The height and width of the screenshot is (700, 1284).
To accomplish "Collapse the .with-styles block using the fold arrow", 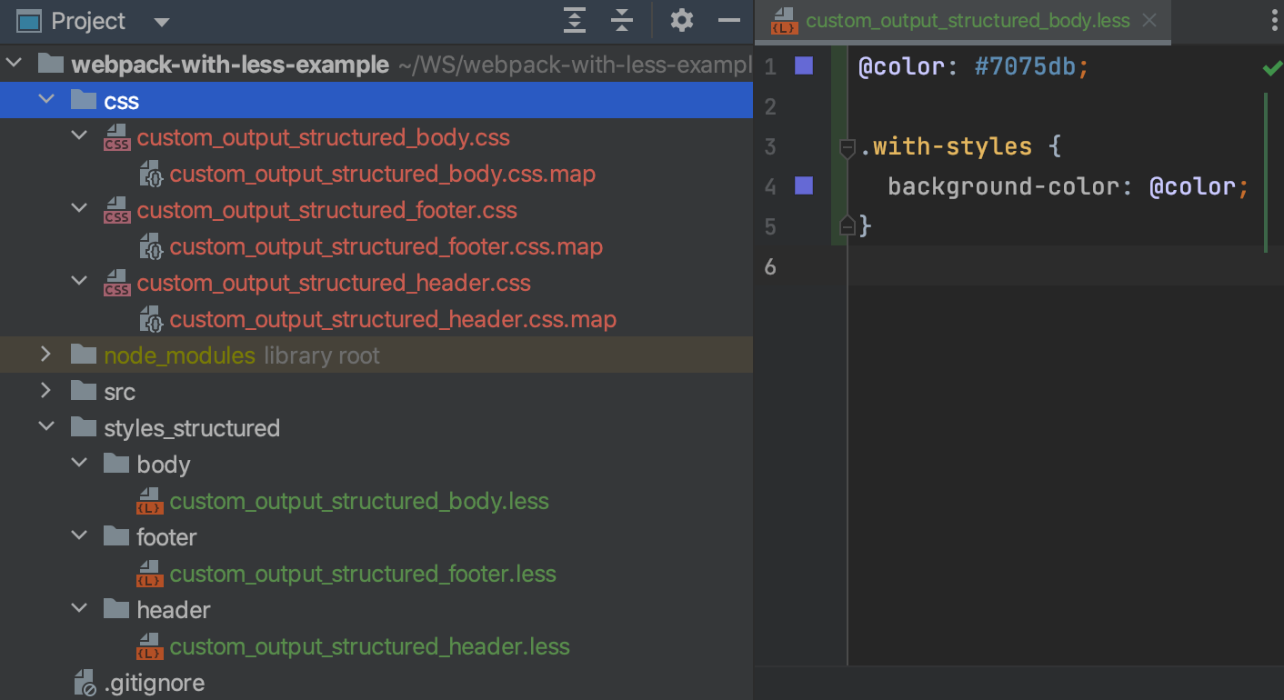I will pos(848,146).
